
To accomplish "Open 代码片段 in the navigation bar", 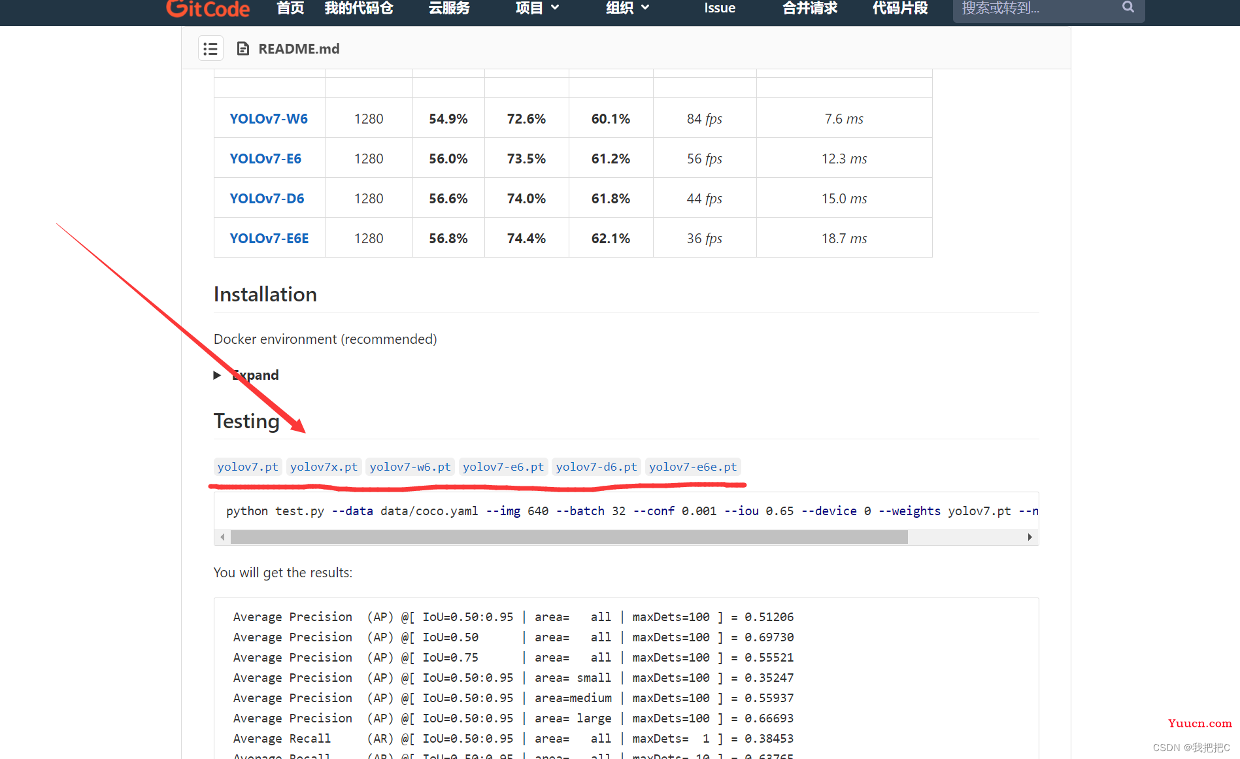I will pyautogui.click(x=900, y=8).
